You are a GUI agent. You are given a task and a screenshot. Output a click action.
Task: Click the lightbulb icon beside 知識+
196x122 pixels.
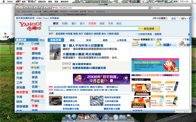158,44
